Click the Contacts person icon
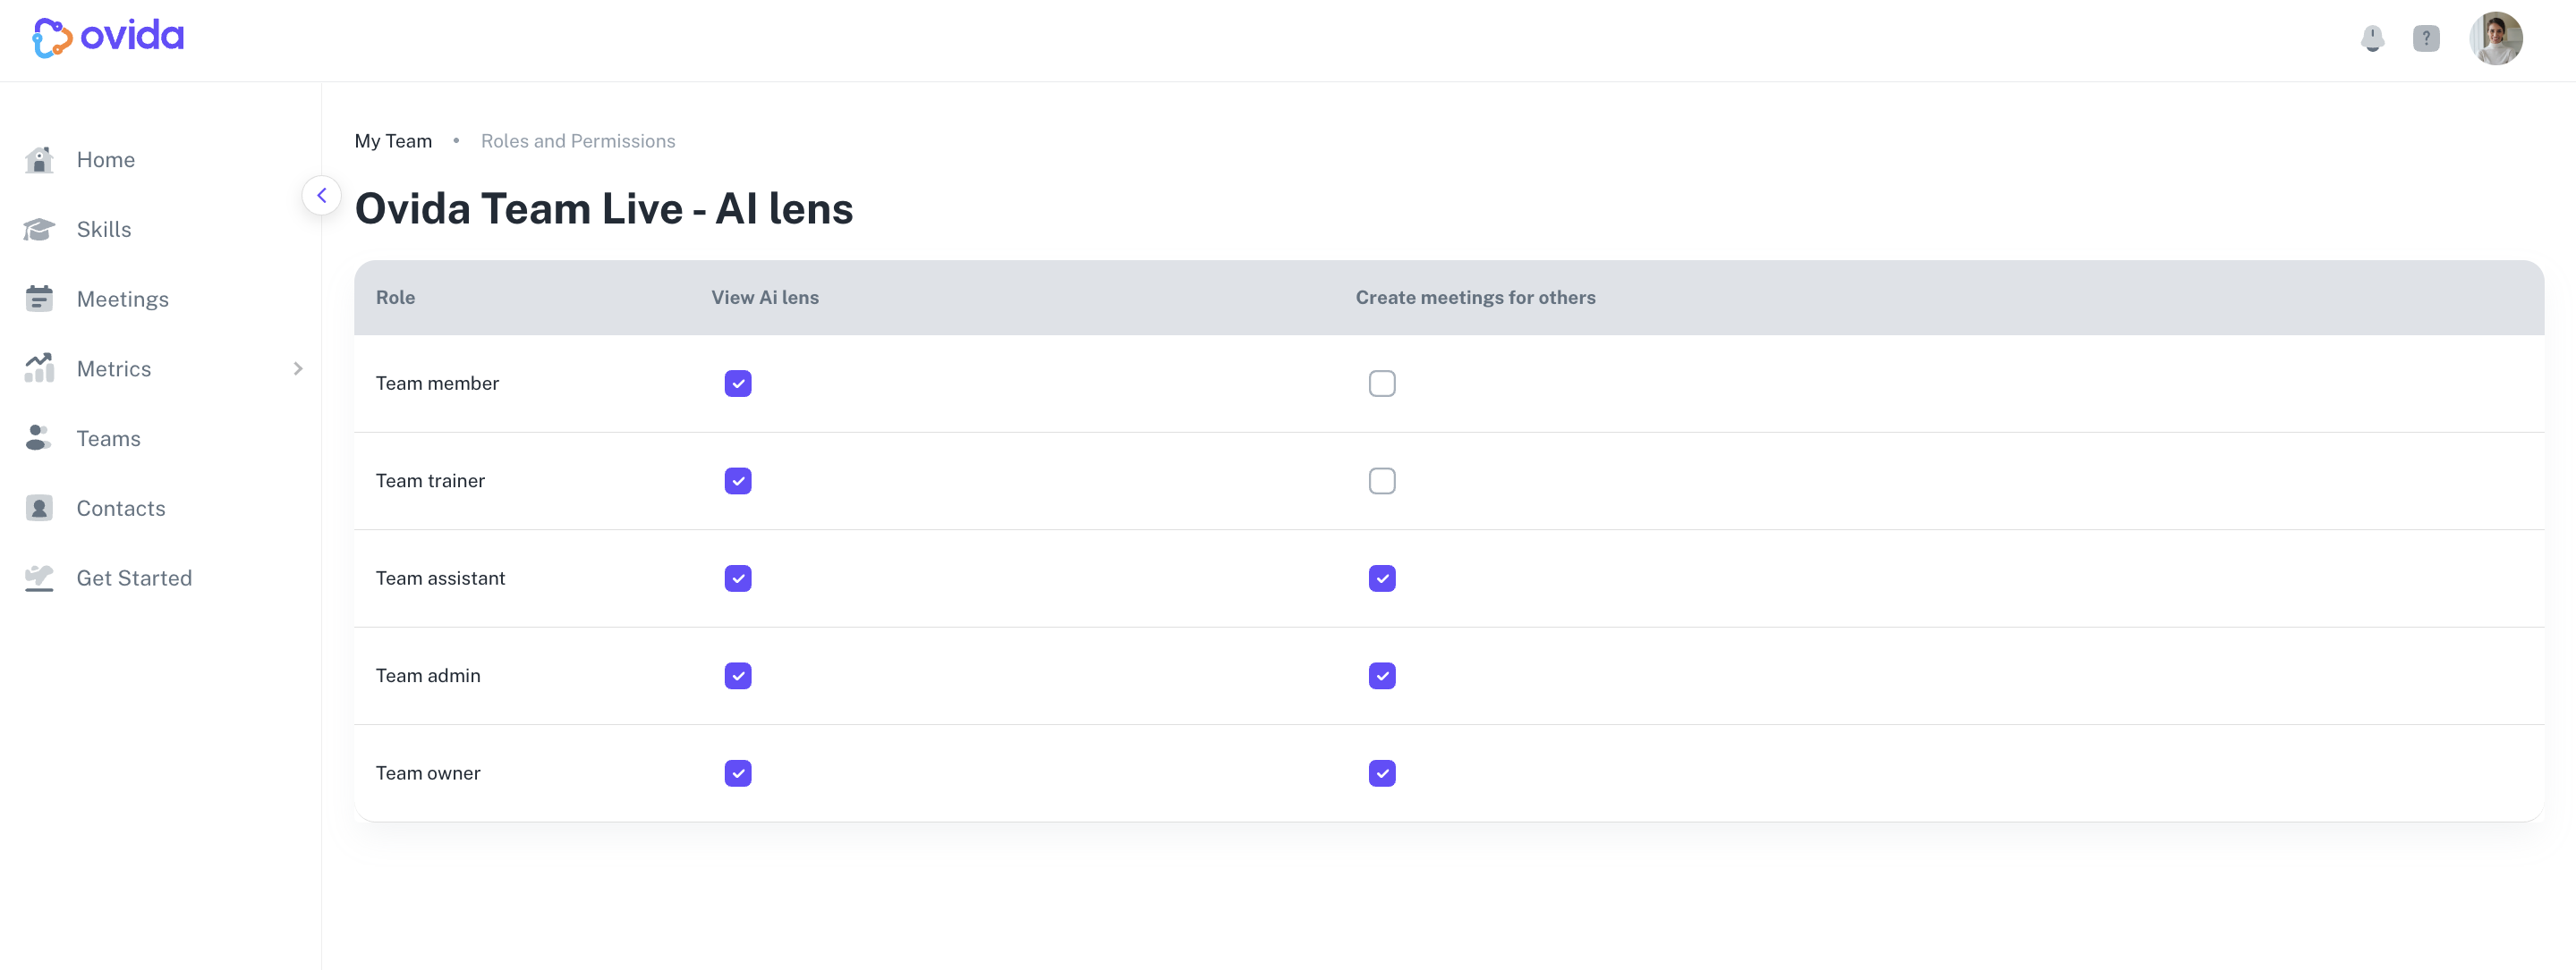 coord(39,509)
